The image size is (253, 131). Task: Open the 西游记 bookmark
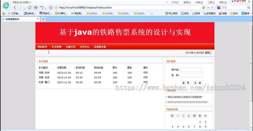46,13
